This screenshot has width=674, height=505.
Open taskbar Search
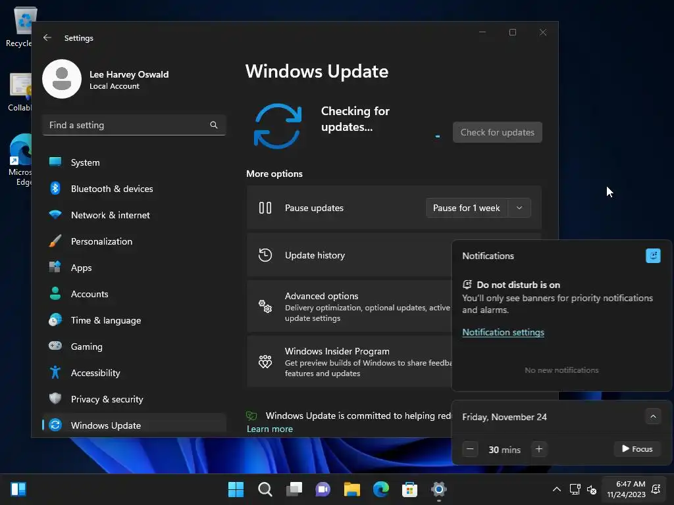click(x=265, y=489)
